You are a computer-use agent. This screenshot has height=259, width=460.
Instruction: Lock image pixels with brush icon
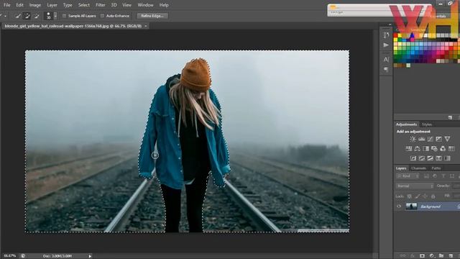point(418,196)
